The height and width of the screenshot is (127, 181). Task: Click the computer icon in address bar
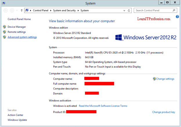(x=27, y=10)
